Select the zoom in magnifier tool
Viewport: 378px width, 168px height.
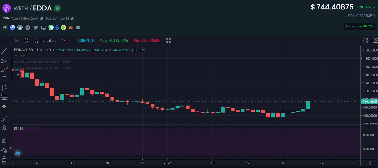coord(4,128)
